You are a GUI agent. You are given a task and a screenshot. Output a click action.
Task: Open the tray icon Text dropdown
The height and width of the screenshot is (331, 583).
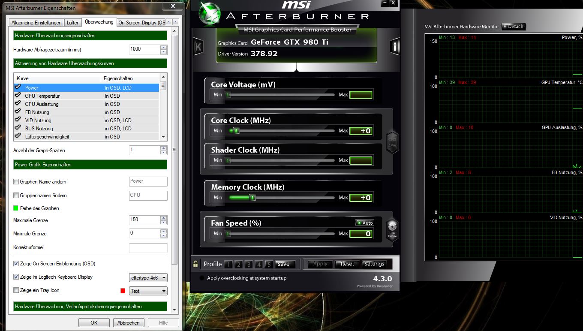pyautogui.click(x=148, y=291)
